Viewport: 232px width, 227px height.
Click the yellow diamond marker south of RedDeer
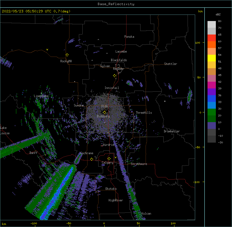click(x=115, y=76)
